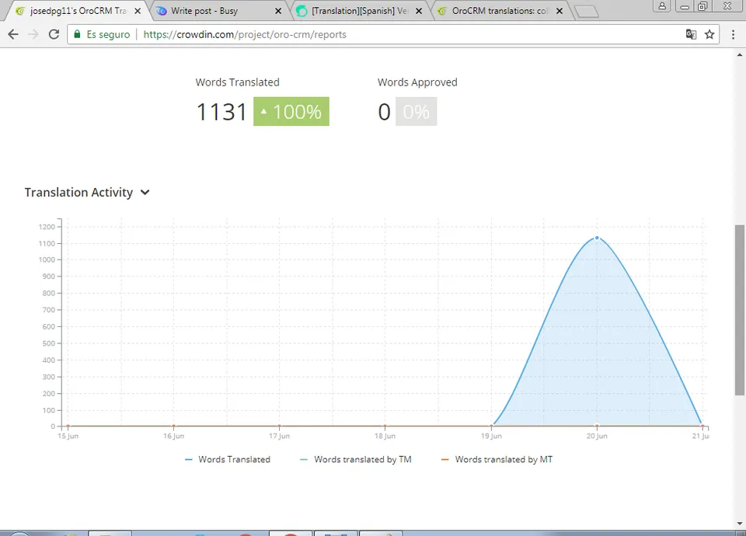The image size is (746, 536).
Task: Click the 1131 words translated value
Action: point(221,112)
